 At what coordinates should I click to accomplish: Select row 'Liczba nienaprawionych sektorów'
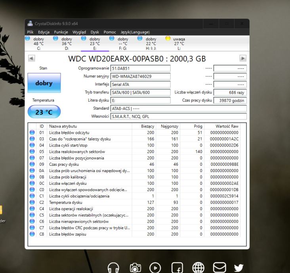point(134,221)
